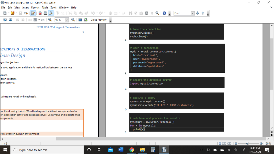The width and height of the screenshot is (274, 154).
Task: Select the Previous Page arrow icon
Action: 5,20
